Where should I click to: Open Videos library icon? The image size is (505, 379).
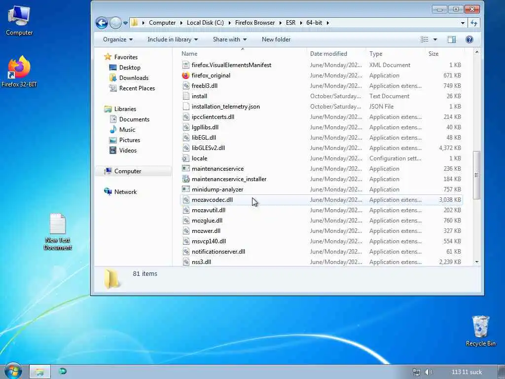(x=113, y=150)
